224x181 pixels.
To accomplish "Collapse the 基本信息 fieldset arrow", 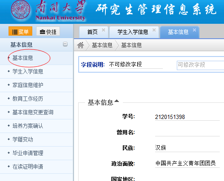I will pyautogui.click(x=116, y=101).
